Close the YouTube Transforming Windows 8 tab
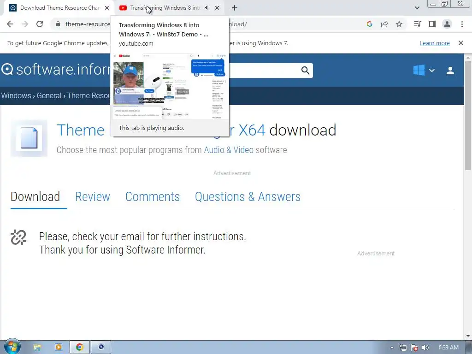The height and width of the screenshot is (354, 472). pyautogui.click(x=217, y=8)
